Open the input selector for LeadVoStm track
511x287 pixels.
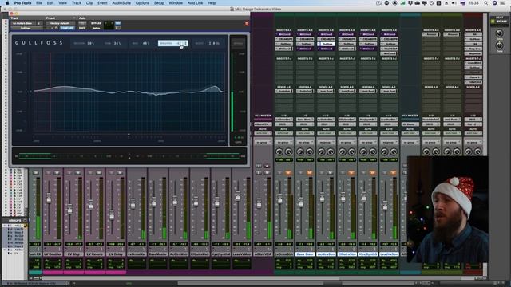[x=389, y=120]
